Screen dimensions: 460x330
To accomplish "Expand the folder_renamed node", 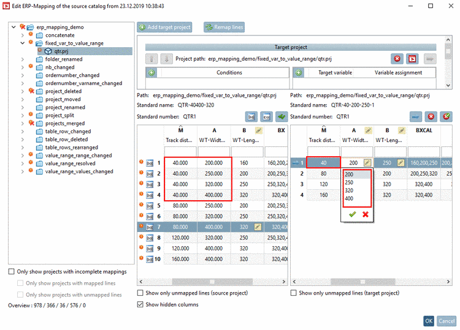I will (23, 59).
